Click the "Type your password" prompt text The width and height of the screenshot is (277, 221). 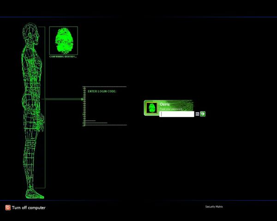click(x=171, y=109)
